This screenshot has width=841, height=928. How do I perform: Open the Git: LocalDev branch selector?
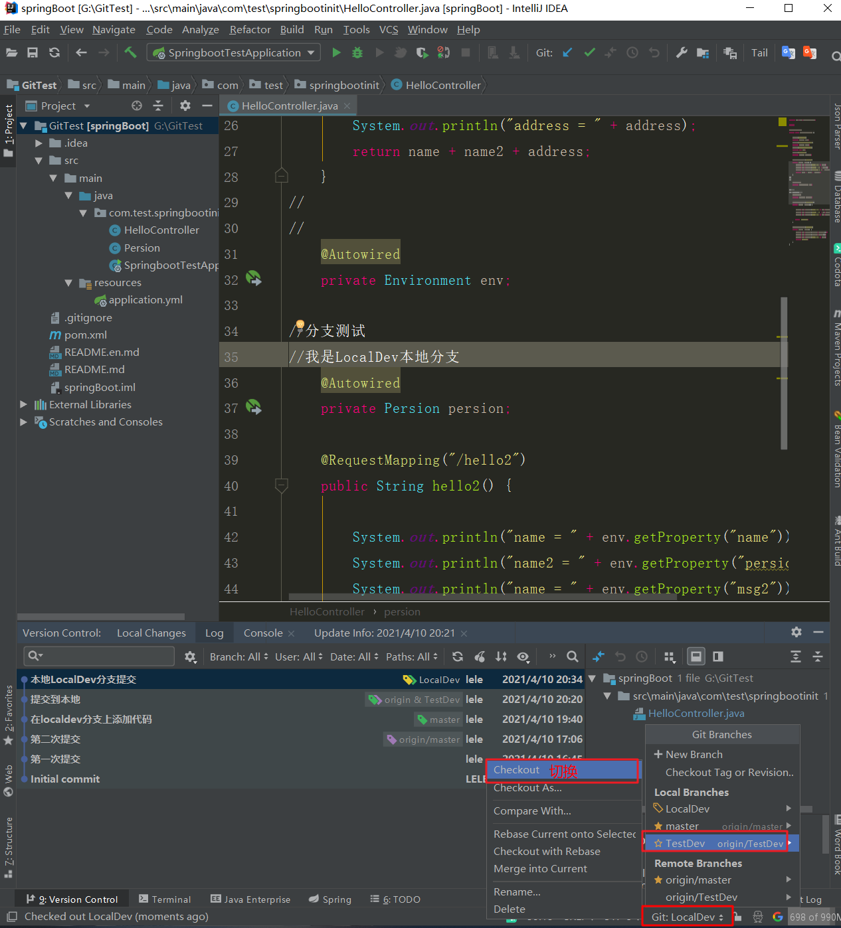click(x=687, y=916)
